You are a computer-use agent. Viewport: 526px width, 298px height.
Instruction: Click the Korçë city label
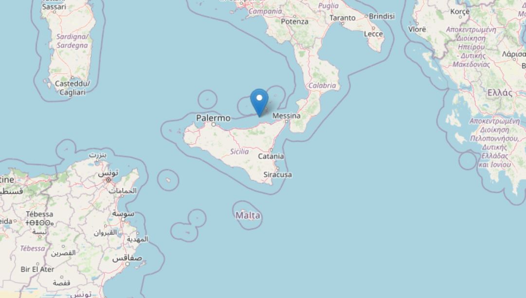click(x=459, y=12)
